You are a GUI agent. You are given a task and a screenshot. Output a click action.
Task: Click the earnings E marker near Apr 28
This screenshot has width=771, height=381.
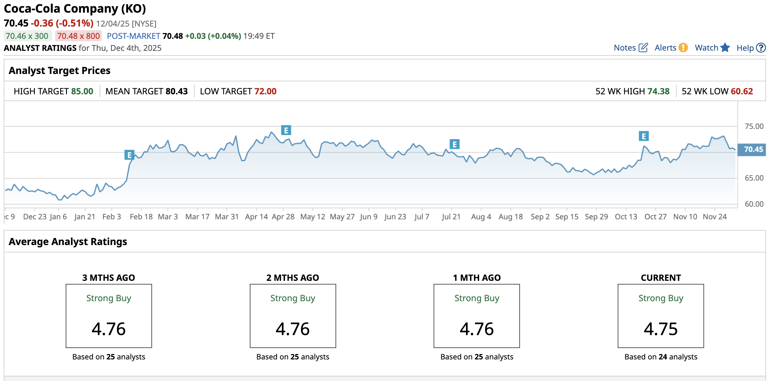pos(286,130)
